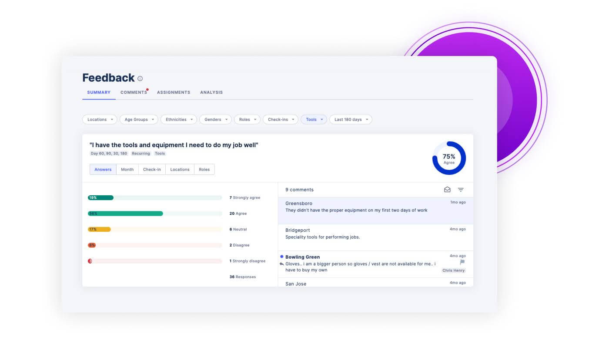
Task: Switch breakdown to Month view
Action: coord(127,169)
